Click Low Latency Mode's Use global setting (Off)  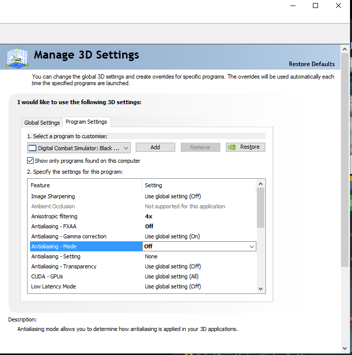coord(173,286)
